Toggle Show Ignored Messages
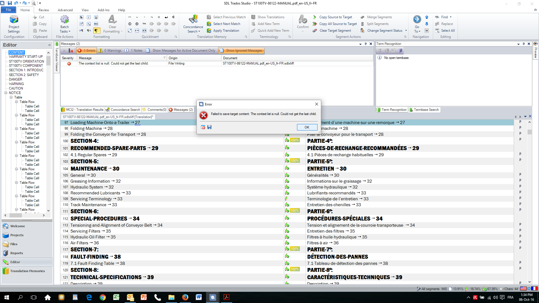The width and height of the screenshot is (539, 303). 241,50
